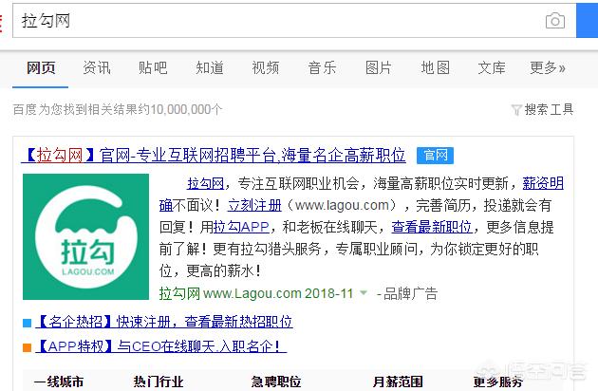This screenshot has height=391, width=598.
Task: Switch to the 视频 tab
Action: 266,68
